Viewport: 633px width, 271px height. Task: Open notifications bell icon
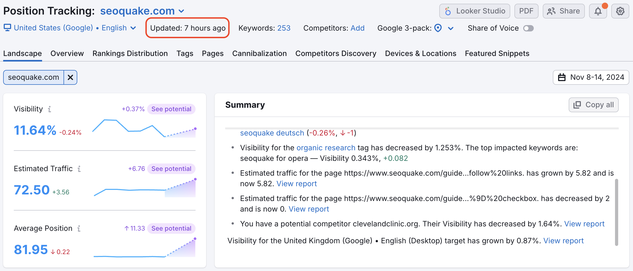coord(598,11)
